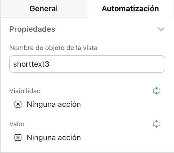The height and width of the screenshot is (153, 174).
Task: Click the "Nombre de objeto de la vista" label
Action: point(53,48)
